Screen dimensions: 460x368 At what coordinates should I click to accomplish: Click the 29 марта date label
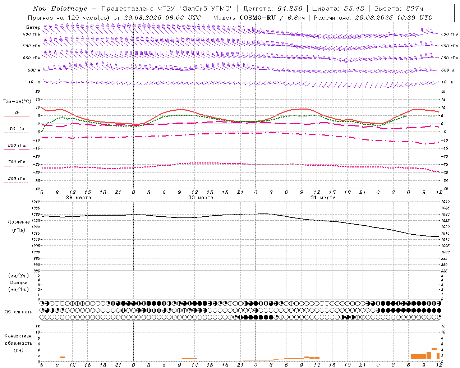79,198
